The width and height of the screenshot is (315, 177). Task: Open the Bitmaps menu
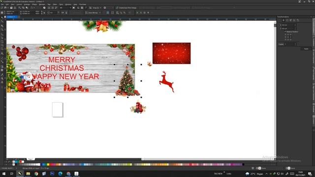click(42, 4)
